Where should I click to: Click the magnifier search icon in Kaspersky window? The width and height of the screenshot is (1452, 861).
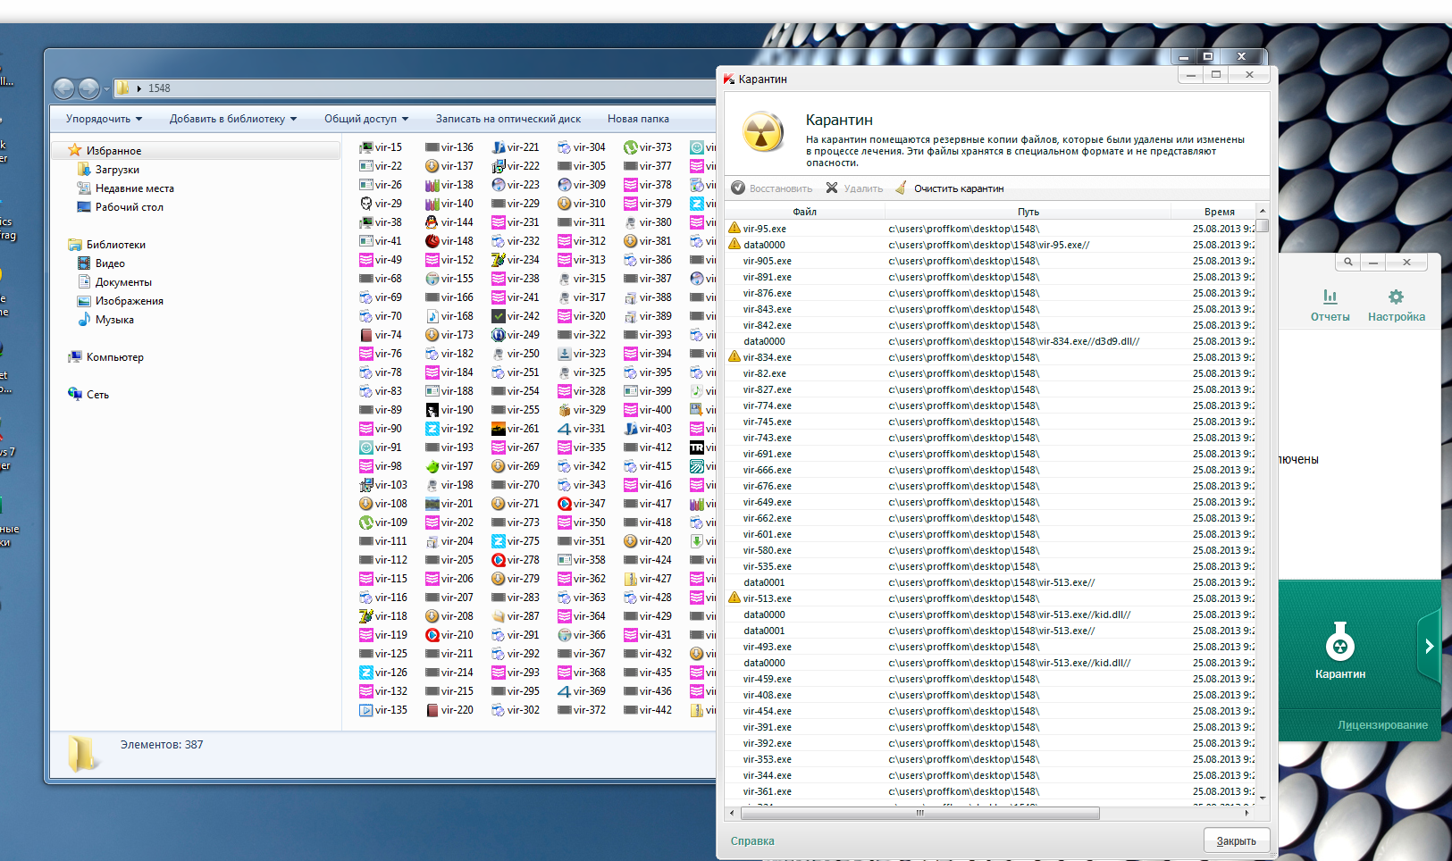click(x=1347, y=262)
